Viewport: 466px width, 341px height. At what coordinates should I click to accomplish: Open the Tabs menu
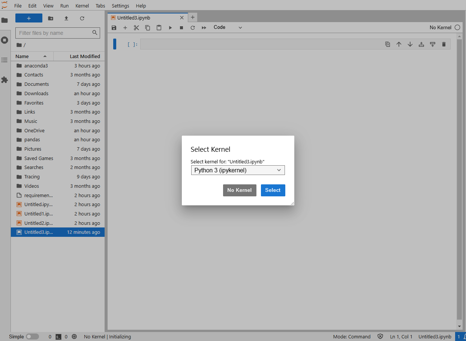pos(100,6)
